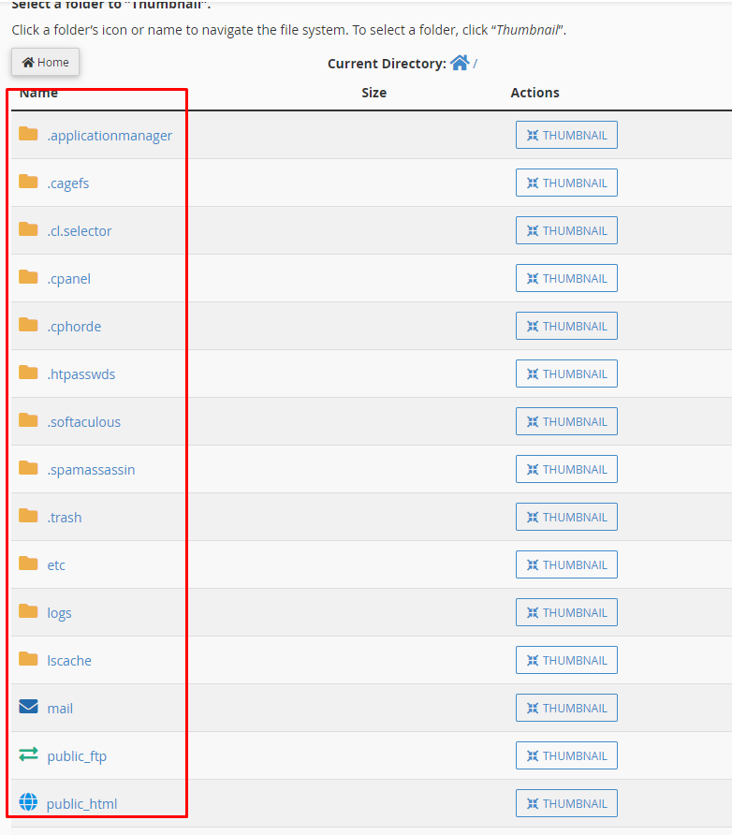This screenshot has height=835, width=732.
Task: Click Thumbnail button for .htpasswds
Action: (x=566, y=374)
